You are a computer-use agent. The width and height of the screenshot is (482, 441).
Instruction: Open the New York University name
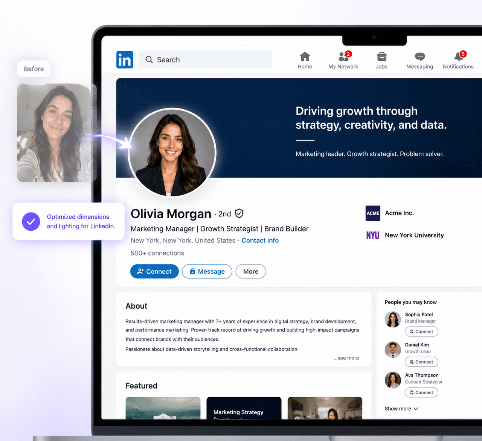tap(414, 235)
